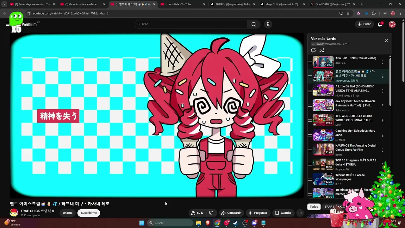This screenshot has width=405, height=228.
Task: Bookmark this page with the star icon
Action: coord(348,13)
